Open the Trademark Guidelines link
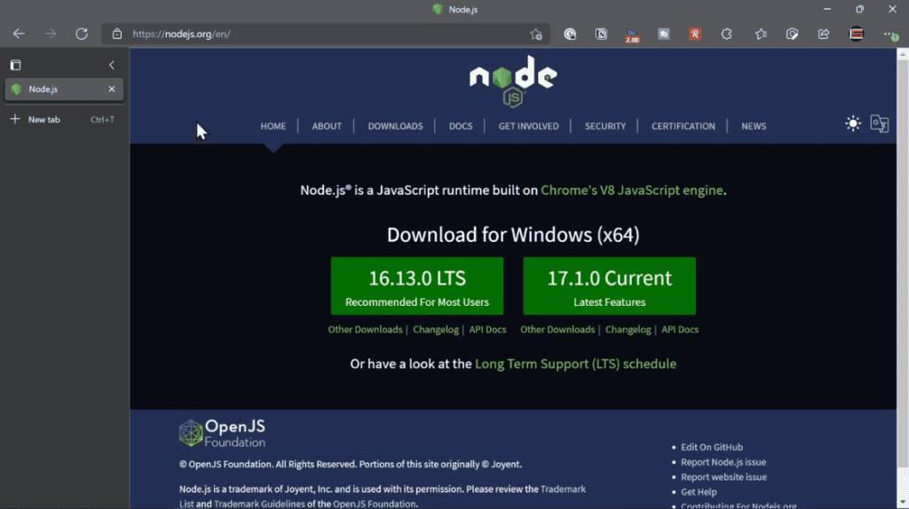 click(259, 504)
